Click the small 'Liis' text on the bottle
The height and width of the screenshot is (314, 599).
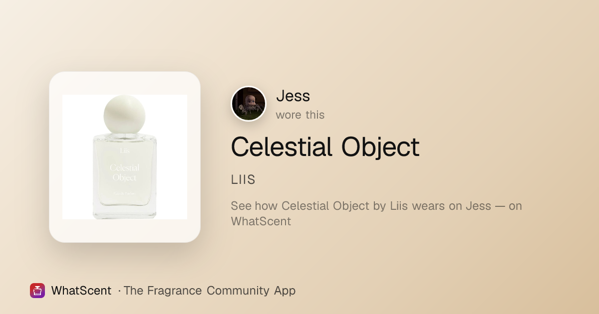(124, 150)
